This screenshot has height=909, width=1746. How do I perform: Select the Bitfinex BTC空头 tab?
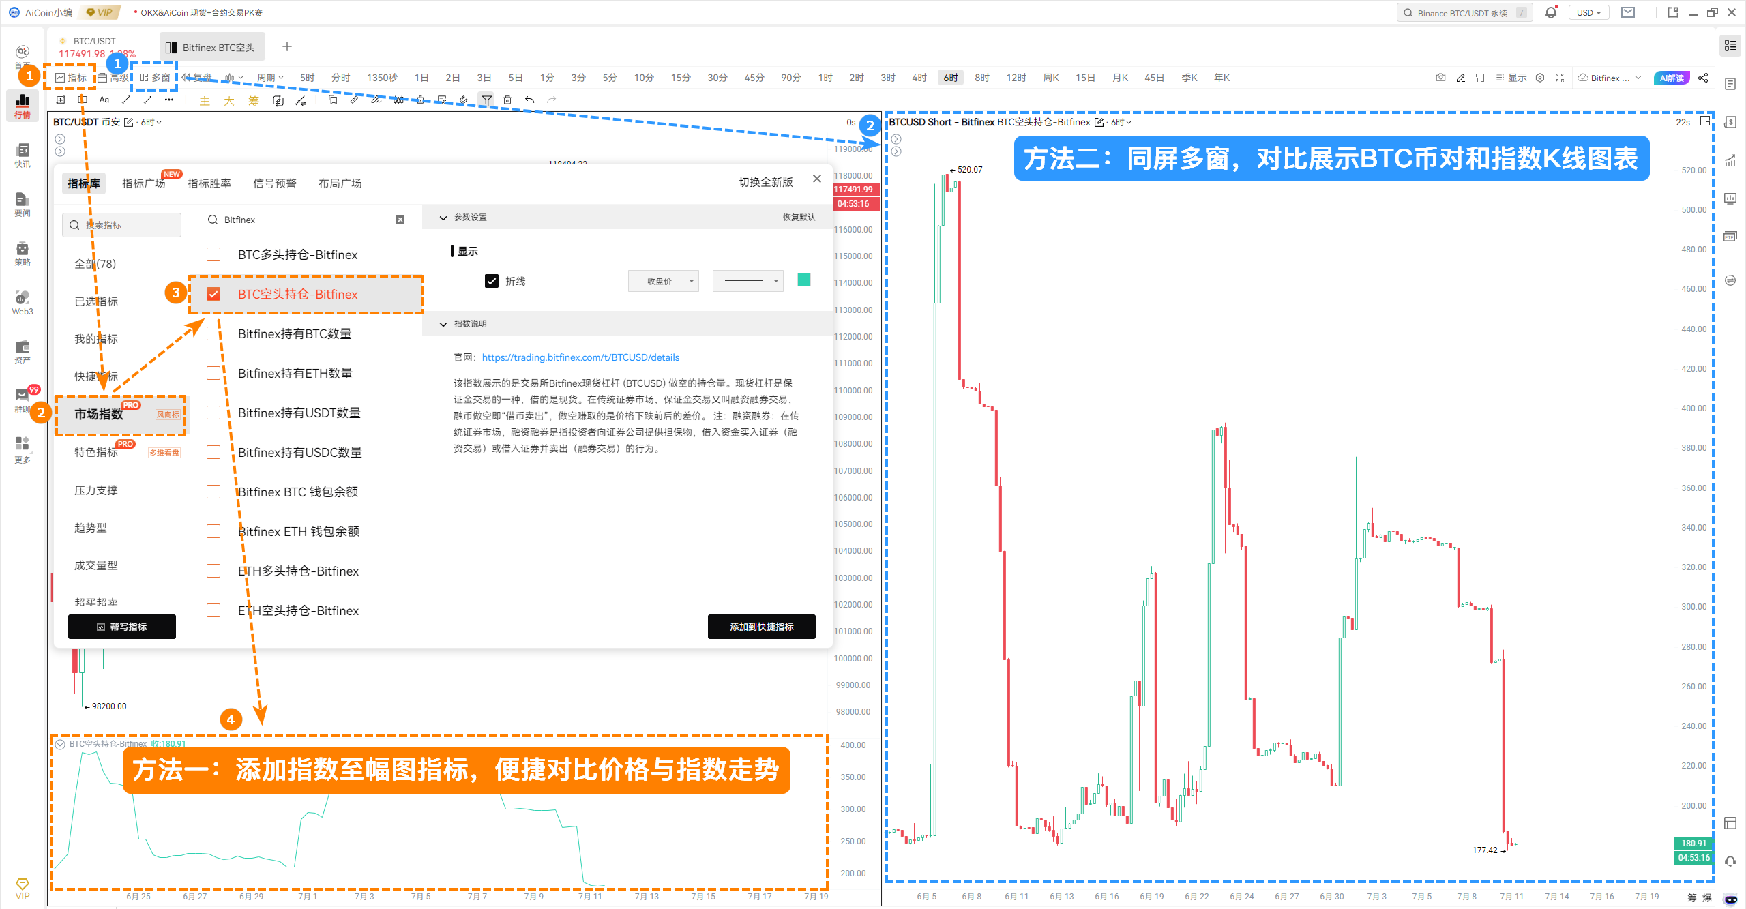click(212, 47)
